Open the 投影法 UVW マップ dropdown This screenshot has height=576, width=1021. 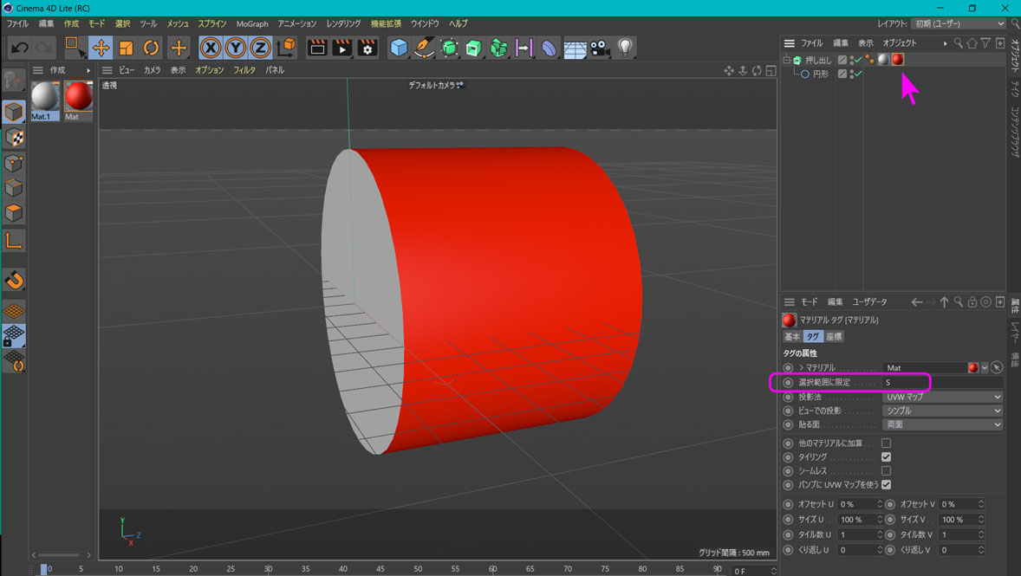942,397
